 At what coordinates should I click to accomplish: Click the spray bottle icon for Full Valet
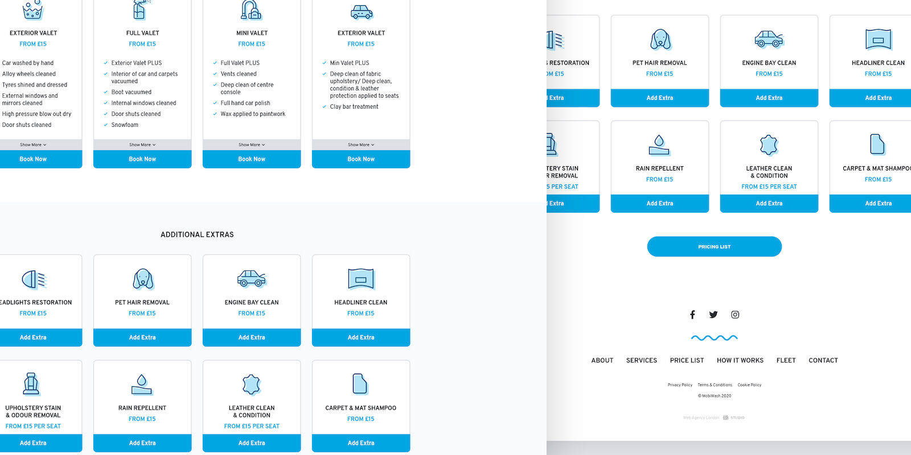141,10
